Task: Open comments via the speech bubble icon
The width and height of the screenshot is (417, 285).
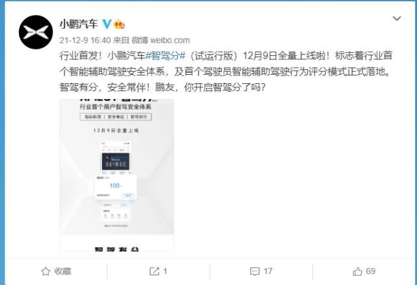Action: click(255, 271)
